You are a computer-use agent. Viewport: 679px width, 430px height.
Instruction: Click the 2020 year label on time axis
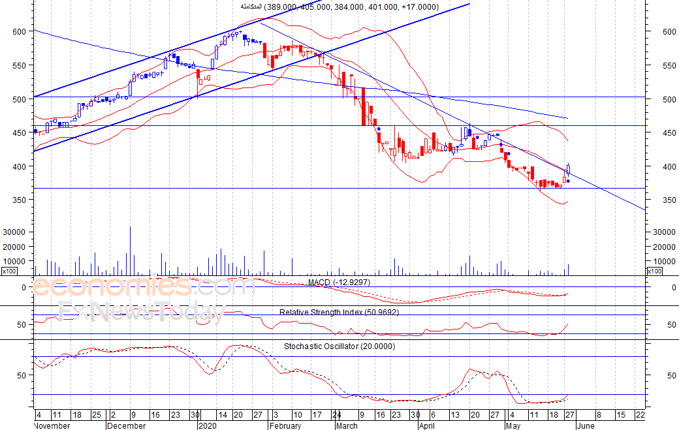208,425
